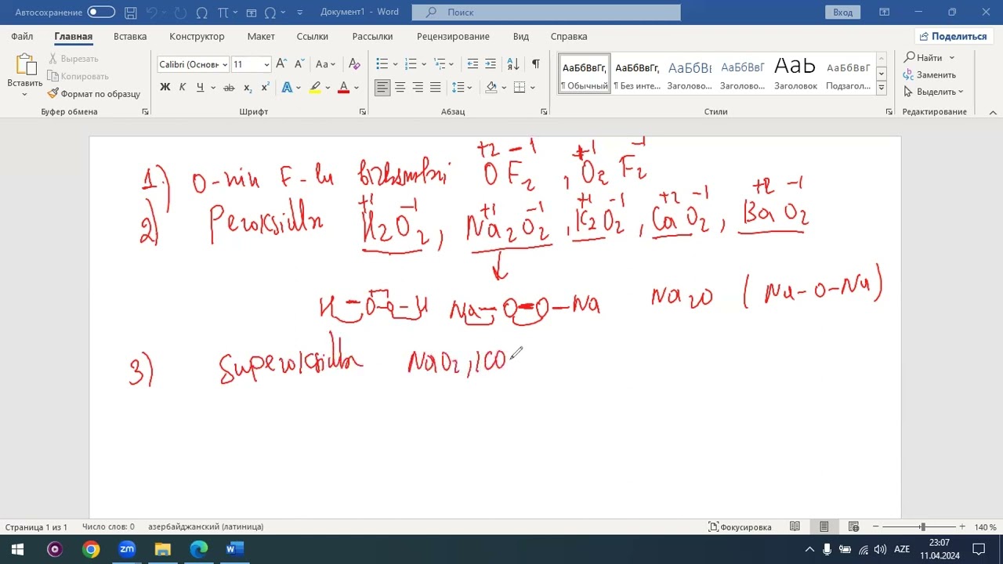The width and height of the screenshot is (1003, 564).
Task: Toggle the AutoSave switch
Action: pyautogui.click(x=101, y=13)
